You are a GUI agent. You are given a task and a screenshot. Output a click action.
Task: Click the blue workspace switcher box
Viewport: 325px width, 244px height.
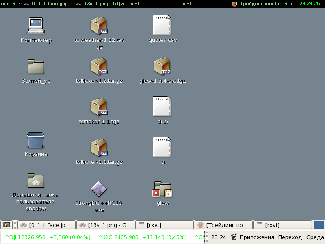[319, 225]
